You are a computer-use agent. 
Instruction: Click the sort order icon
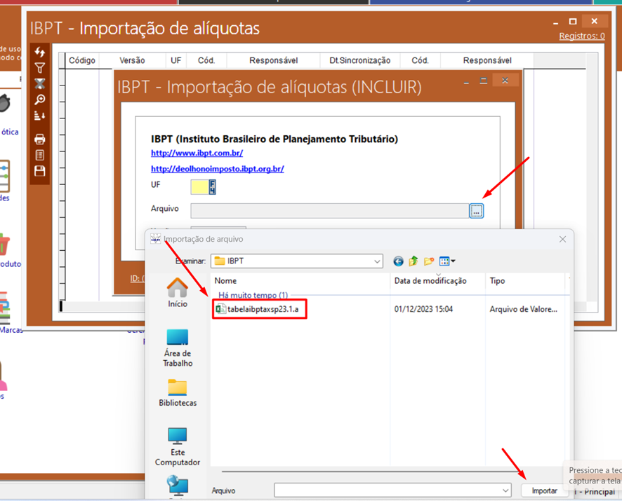click(x=40, y=116)
